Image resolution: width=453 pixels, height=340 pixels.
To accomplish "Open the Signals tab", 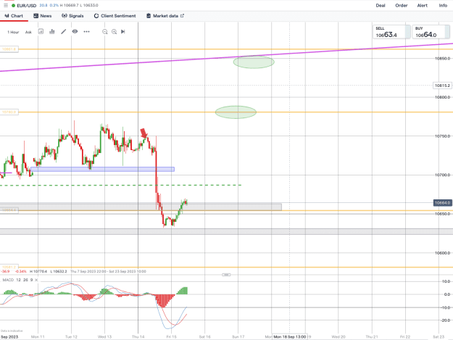I will tap(72, 16).
